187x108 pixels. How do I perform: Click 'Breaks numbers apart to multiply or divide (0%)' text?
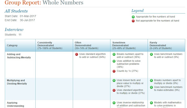click(167, 82)
